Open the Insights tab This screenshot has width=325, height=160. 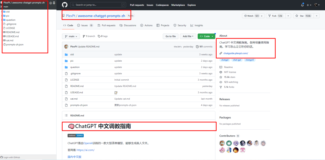click(197, 26)
